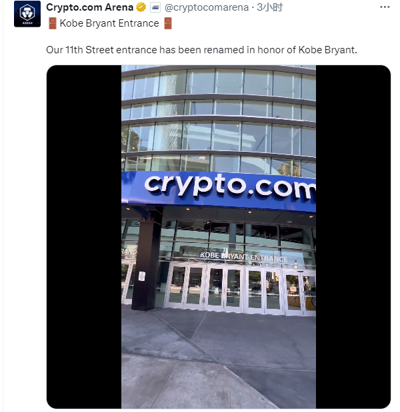Open the Crypto.com Arena profile avatar
Screen dimensions: 400x412
[27, 14]
